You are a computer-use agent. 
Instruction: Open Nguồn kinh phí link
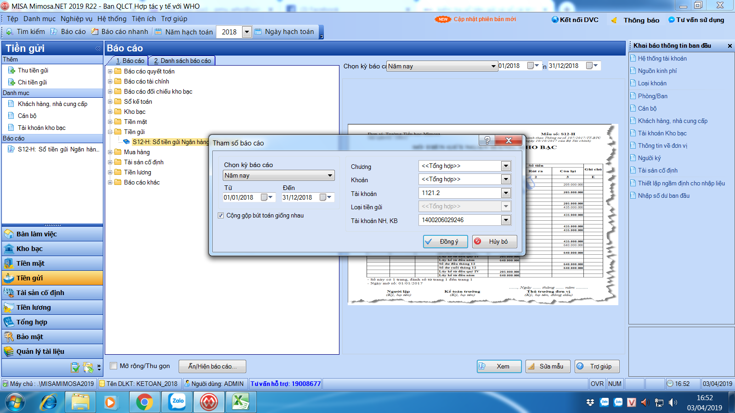tap(657, 71)
